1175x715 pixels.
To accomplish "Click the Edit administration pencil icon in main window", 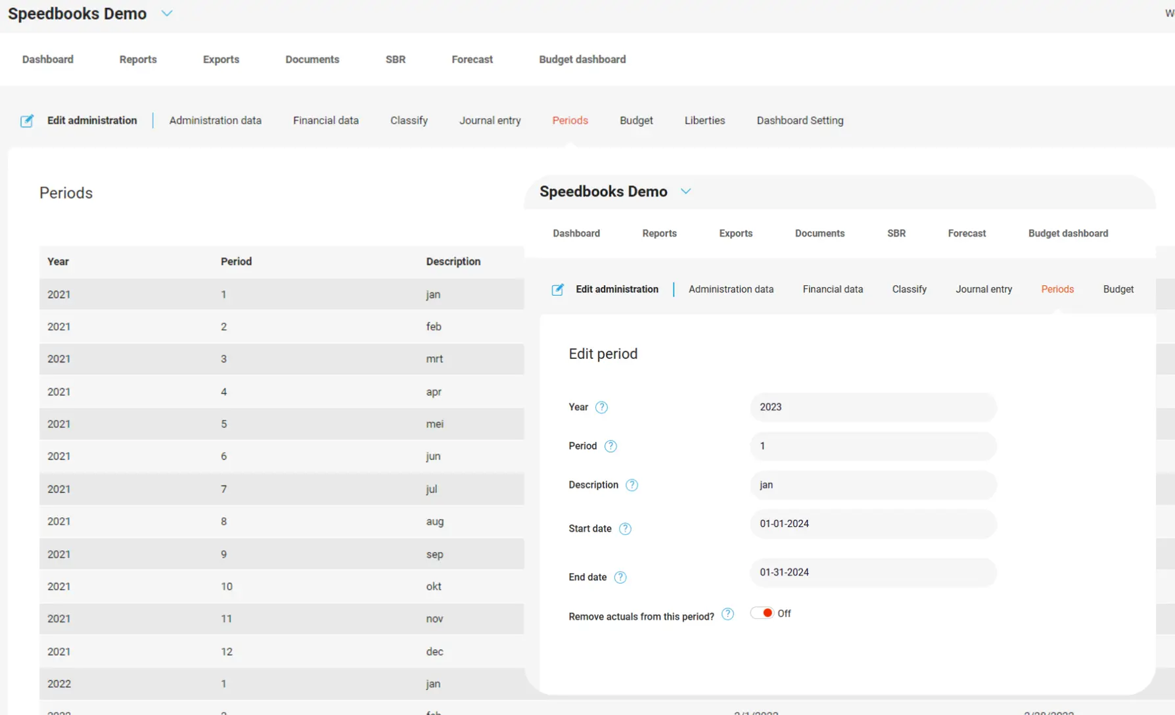I will click(x=27, y=121).
